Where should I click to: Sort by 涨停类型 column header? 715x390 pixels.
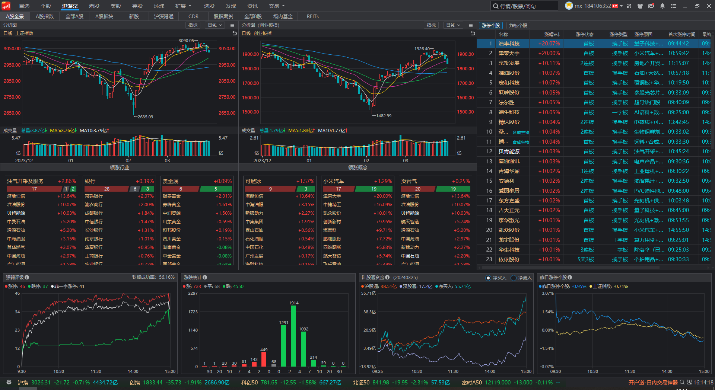pyautogui.click(x=618, y=34)
